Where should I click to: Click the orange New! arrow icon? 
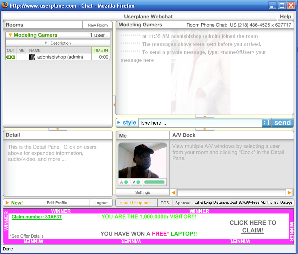point(7,202)
